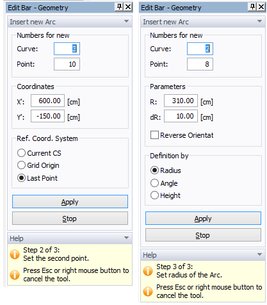Collapse the left Help section

pyautogui.click(x=126, y=238)
